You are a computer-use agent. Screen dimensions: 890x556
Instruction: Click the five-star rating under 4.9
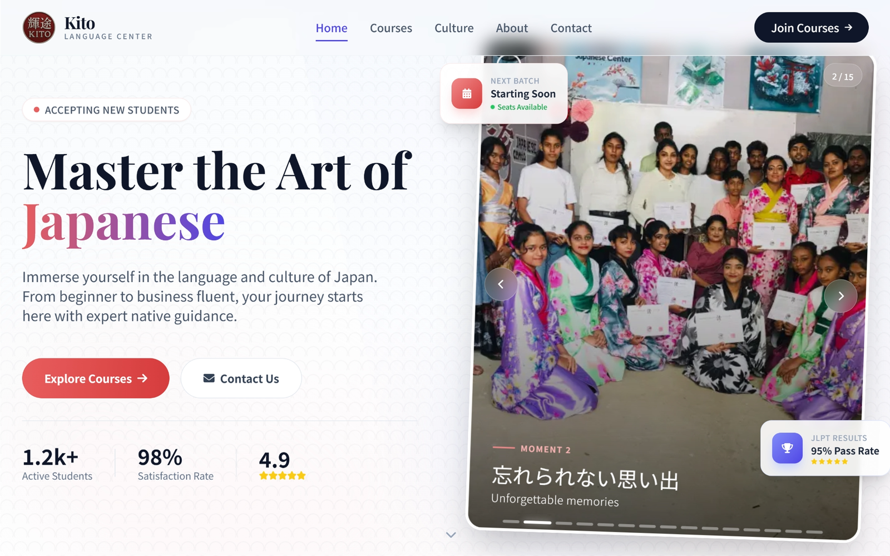283,476
